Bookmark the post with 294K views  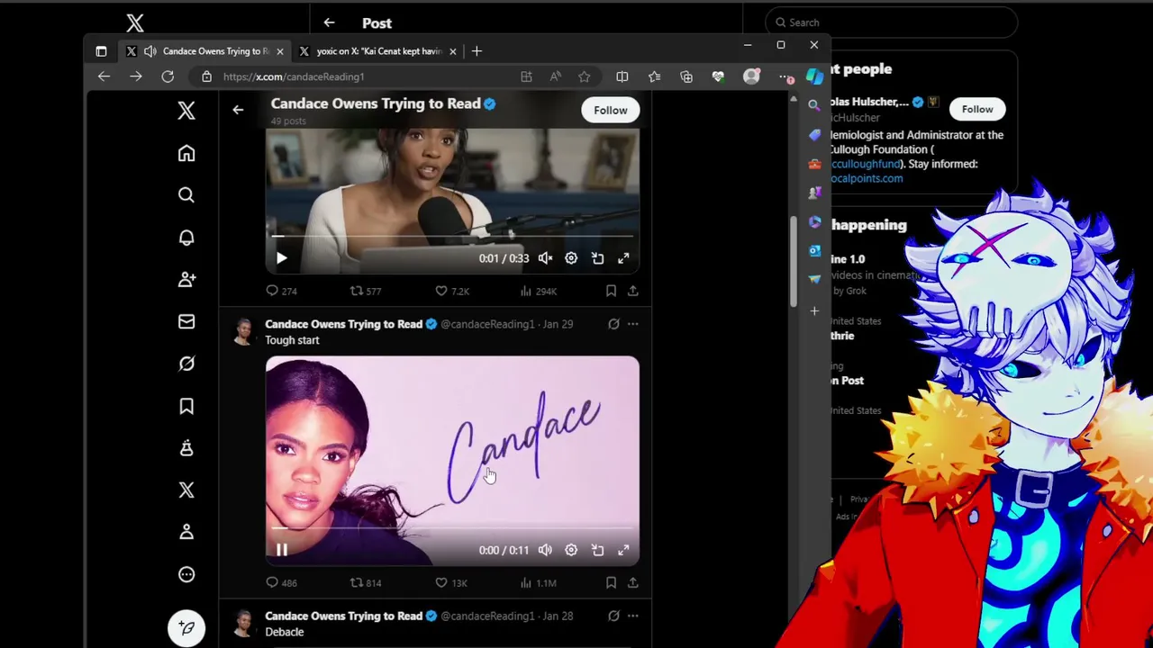click(611, 291)
